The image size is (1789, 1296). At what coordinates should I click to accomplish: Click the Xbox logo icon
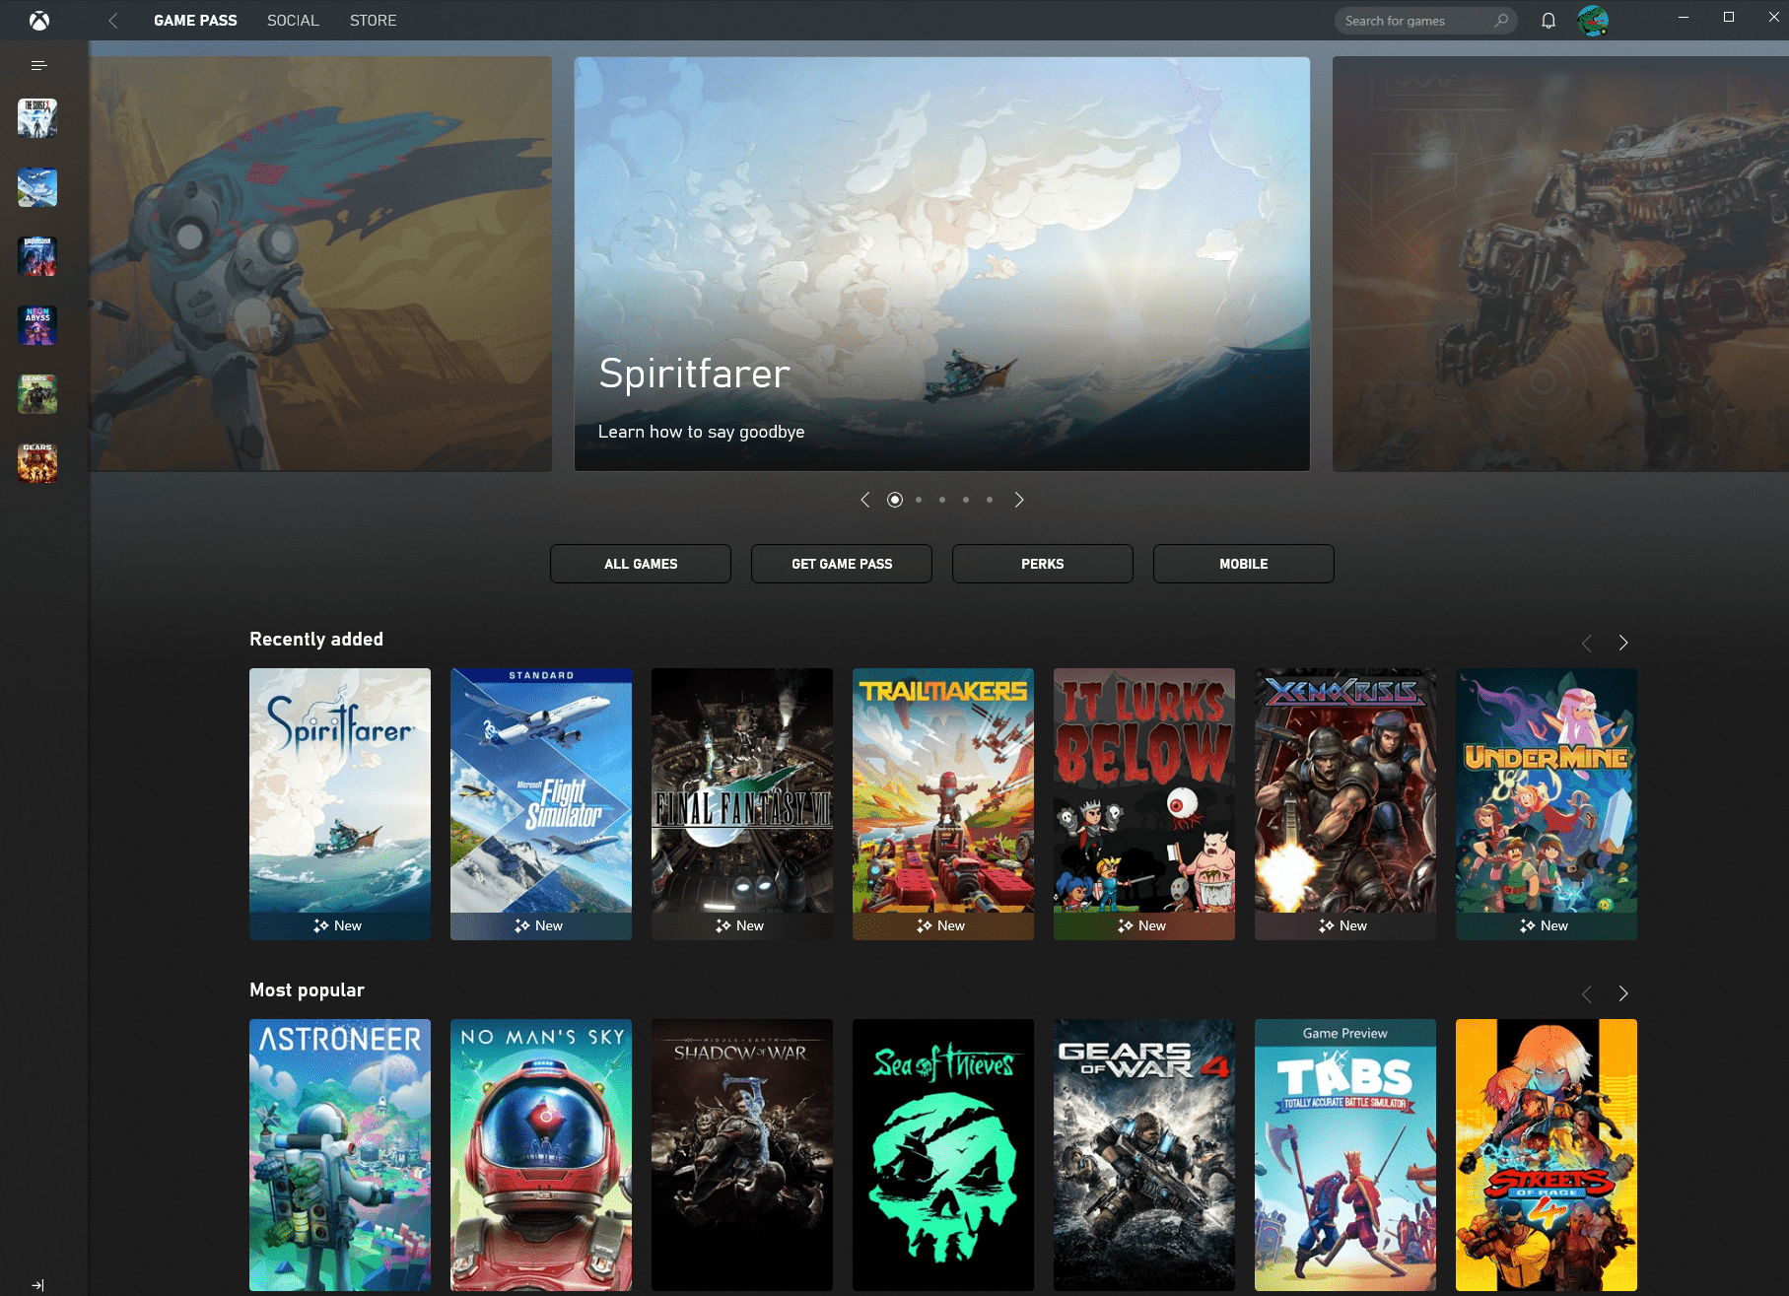(x=39, y=21)
